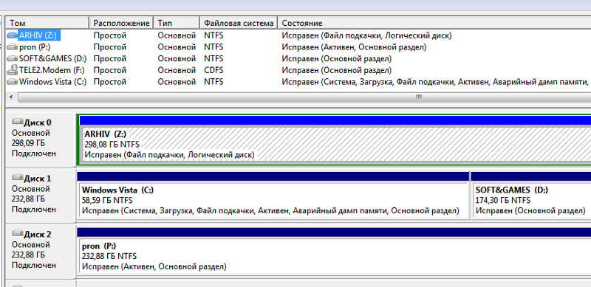Click the Диск 1 header panel text 'Основной'
Image resolution: width=591 pixels, height=287 pixels.
31,189
